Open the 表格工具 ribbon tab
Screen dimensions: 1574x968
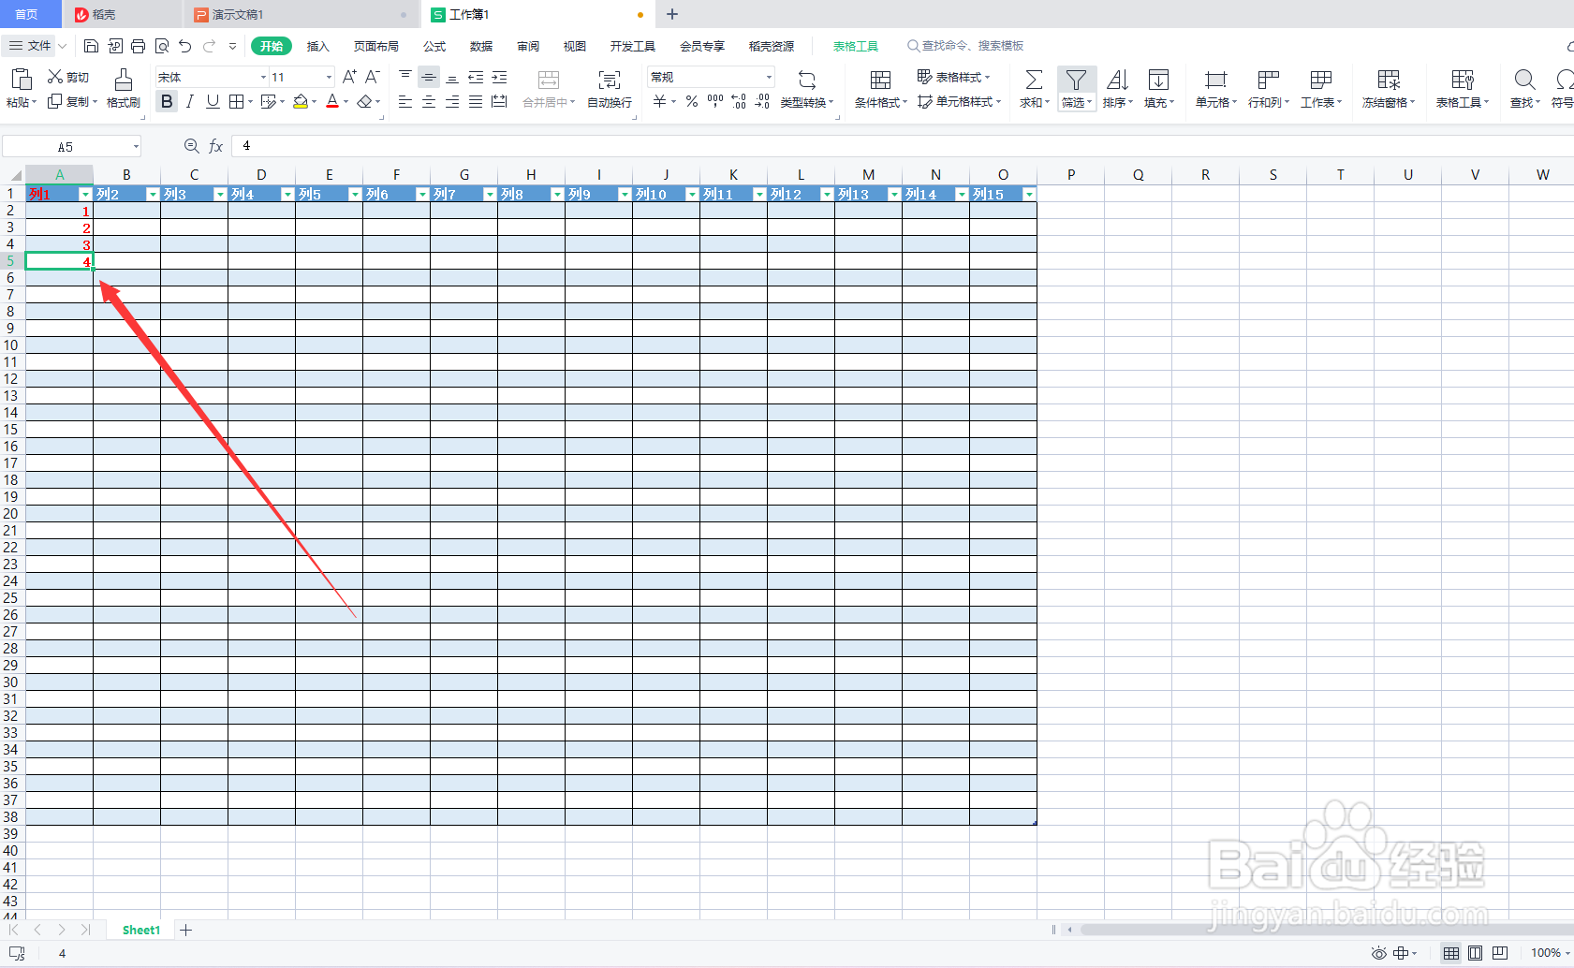tap(856, 46)
